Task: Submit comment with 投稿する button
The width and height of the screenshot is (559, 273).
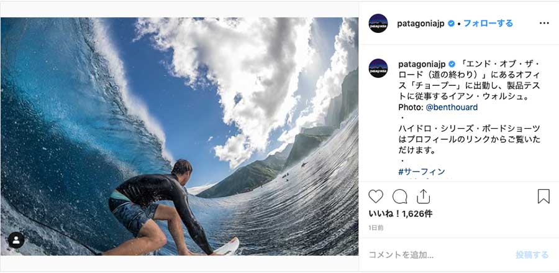Action: [x=532, y=255]
